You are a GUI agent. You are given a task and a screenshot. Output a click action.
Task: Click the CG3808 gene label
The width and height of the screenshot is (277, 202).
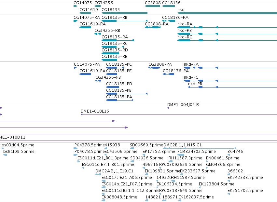pyautogui.click(x=153, y=3)
